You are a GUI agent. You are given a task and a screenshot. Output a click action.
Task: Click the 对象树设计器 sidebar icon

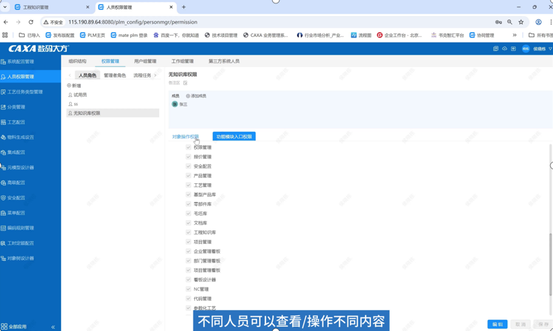(x=4, y=258)
